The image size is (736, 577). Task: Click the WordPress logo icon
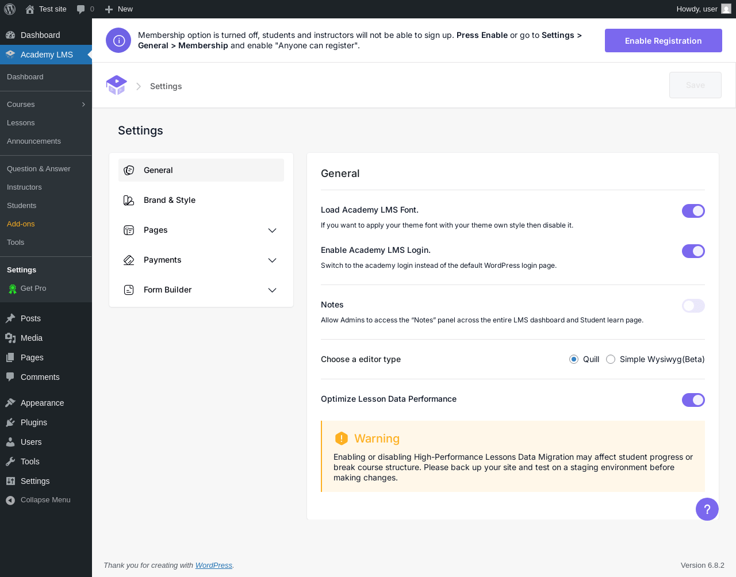pos(10,9)
